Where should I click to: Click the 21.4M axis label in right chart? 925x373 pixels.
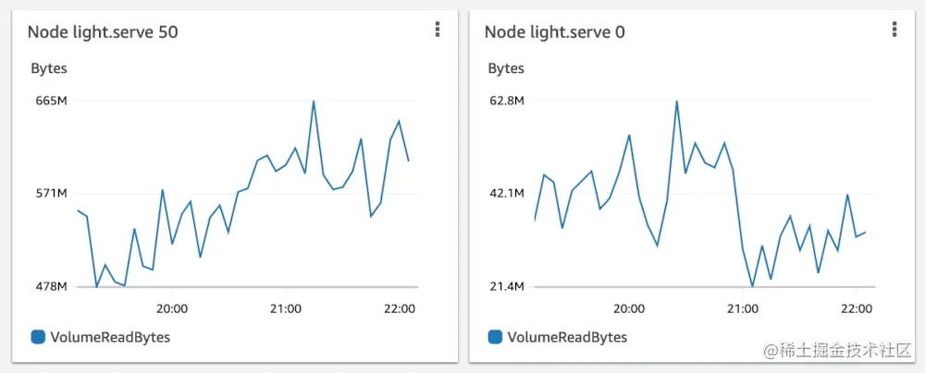tap(507, 287)
